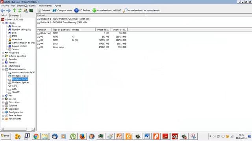The height and width of the screenshot is (141, 252).
Task: Open Google Chrome from the taskbar
Action: click(x=36, y=136)
